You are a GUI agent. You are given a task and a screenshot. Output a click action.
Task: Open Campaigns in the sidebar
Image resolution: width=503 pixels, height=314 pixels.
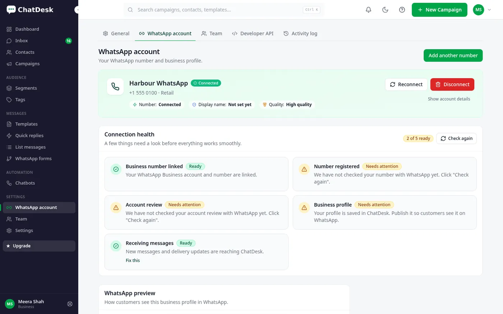39,64
